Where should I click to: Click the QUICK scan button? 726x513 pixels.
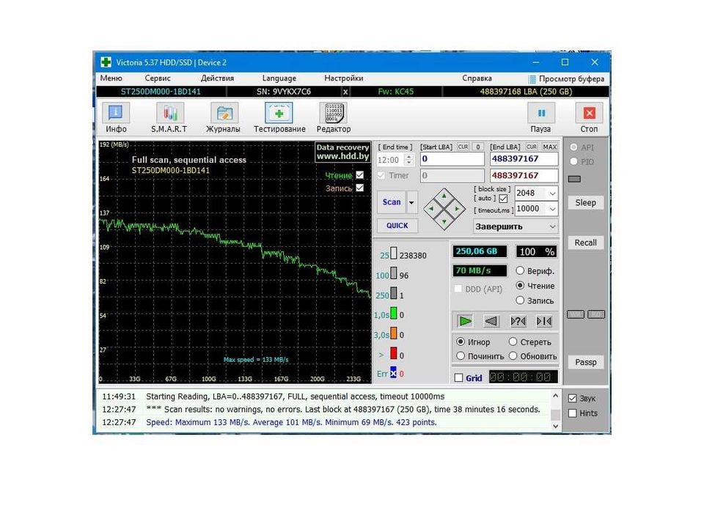(397, 225)
